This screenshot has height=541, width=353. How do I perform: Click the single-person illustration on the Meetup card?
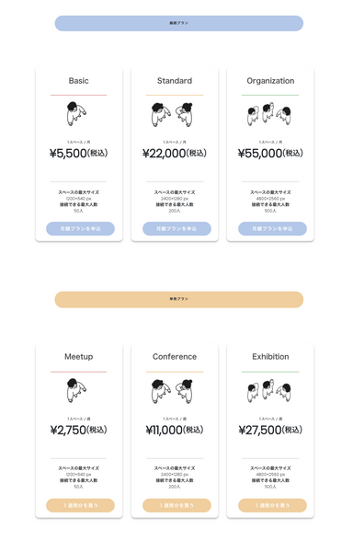(76, 390)
